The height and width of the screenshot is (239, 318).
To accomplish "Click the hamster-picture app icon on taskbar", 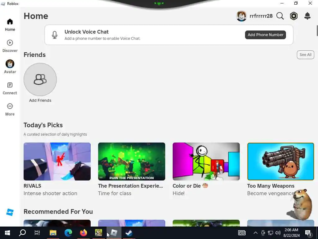I will pos(98,233).
